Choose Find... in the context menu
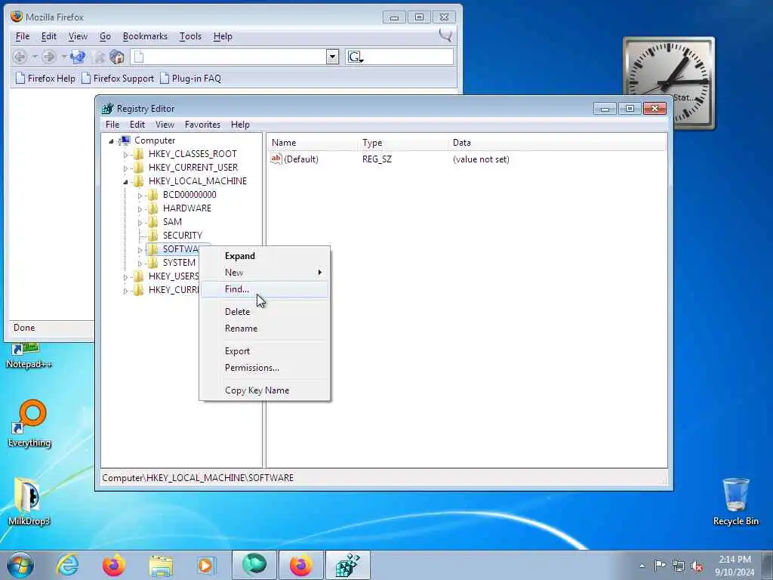 (x=265, y=289)
